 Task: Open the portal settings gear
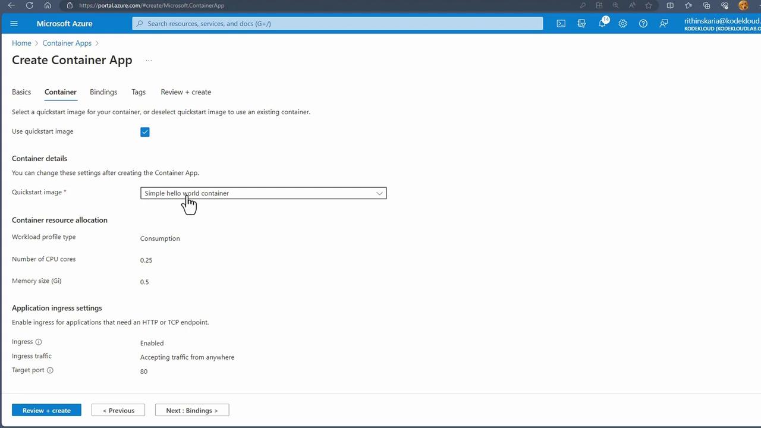coord(622,24)
